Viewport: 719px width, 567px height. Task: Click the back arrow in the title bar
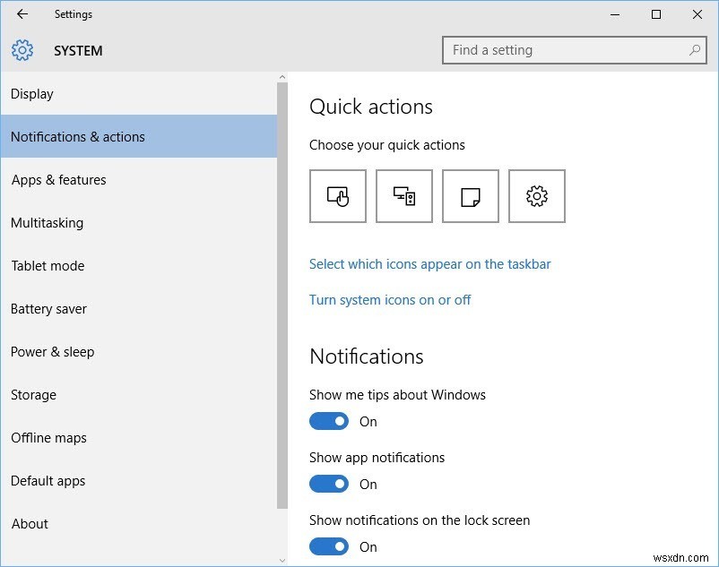22,14
